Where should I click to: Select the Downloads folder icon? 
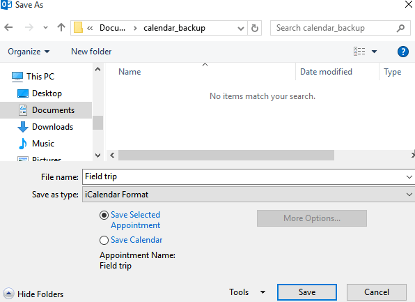pyautogui.click(x=23, y=127)
